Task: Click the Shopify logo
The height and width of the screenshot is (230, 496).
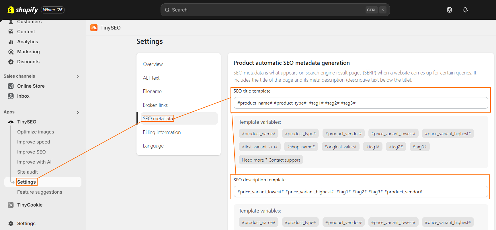Action: [23, 10]
